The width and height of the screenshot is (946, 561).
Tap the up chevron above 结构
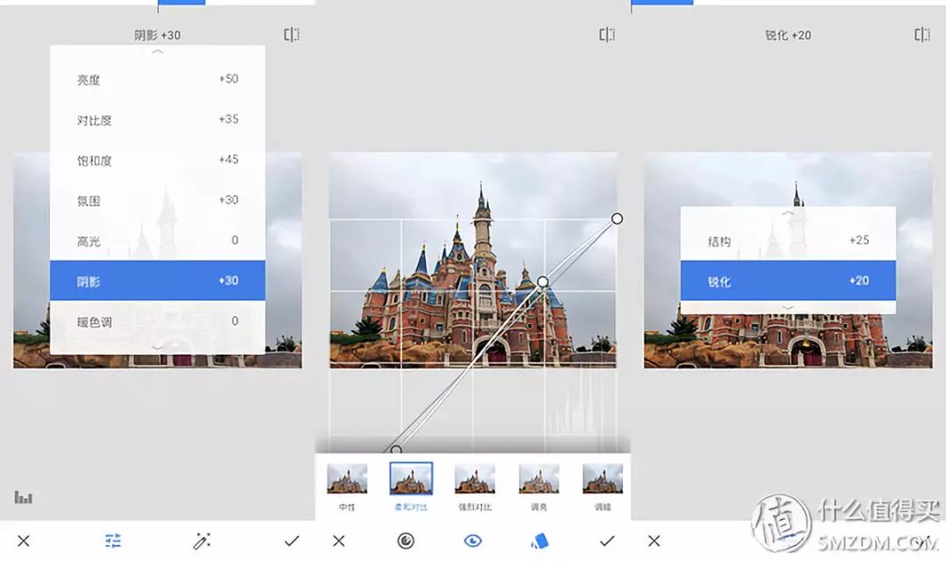788,214
